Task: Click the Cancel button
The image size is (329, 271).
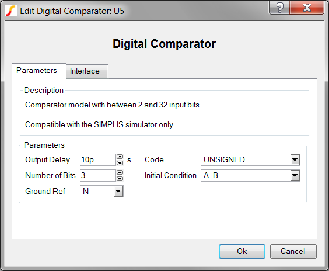Action: pos(293,251)
